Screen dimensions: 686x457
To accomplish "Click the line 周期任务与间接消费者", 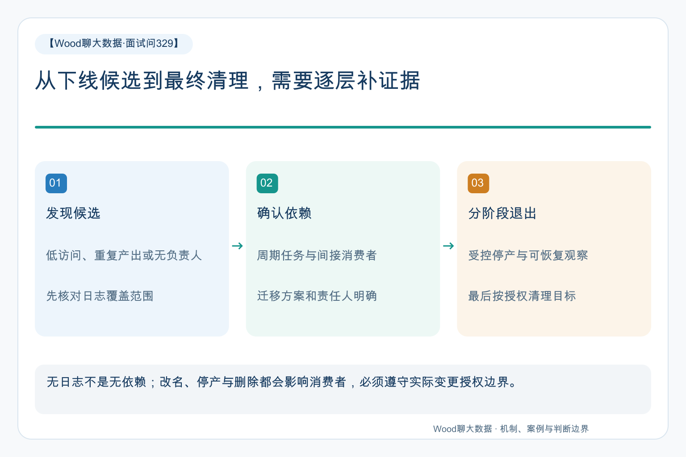I will coord(317,255).
